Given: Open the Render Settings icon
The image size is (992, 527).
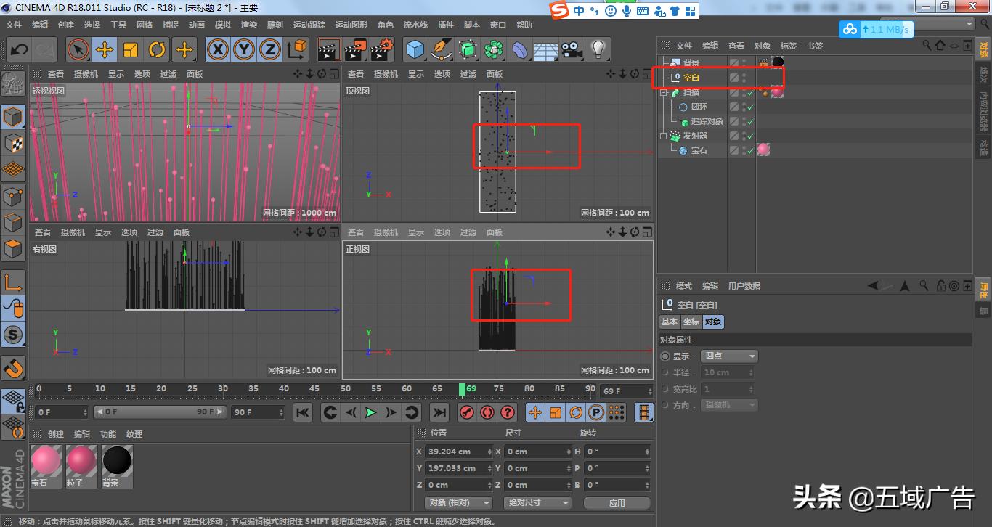Looking at the screenshot, I should tap(381, 49).
